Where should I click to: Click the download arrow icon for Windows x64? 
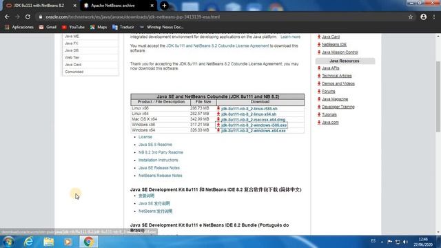pyautogui.click(x=218, y=130)
